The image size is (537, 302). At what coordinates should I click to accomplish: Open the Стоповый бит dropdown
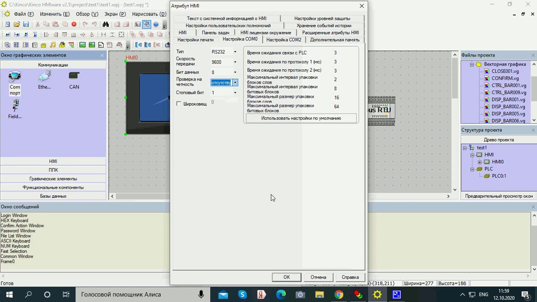(x=235, y=93)
